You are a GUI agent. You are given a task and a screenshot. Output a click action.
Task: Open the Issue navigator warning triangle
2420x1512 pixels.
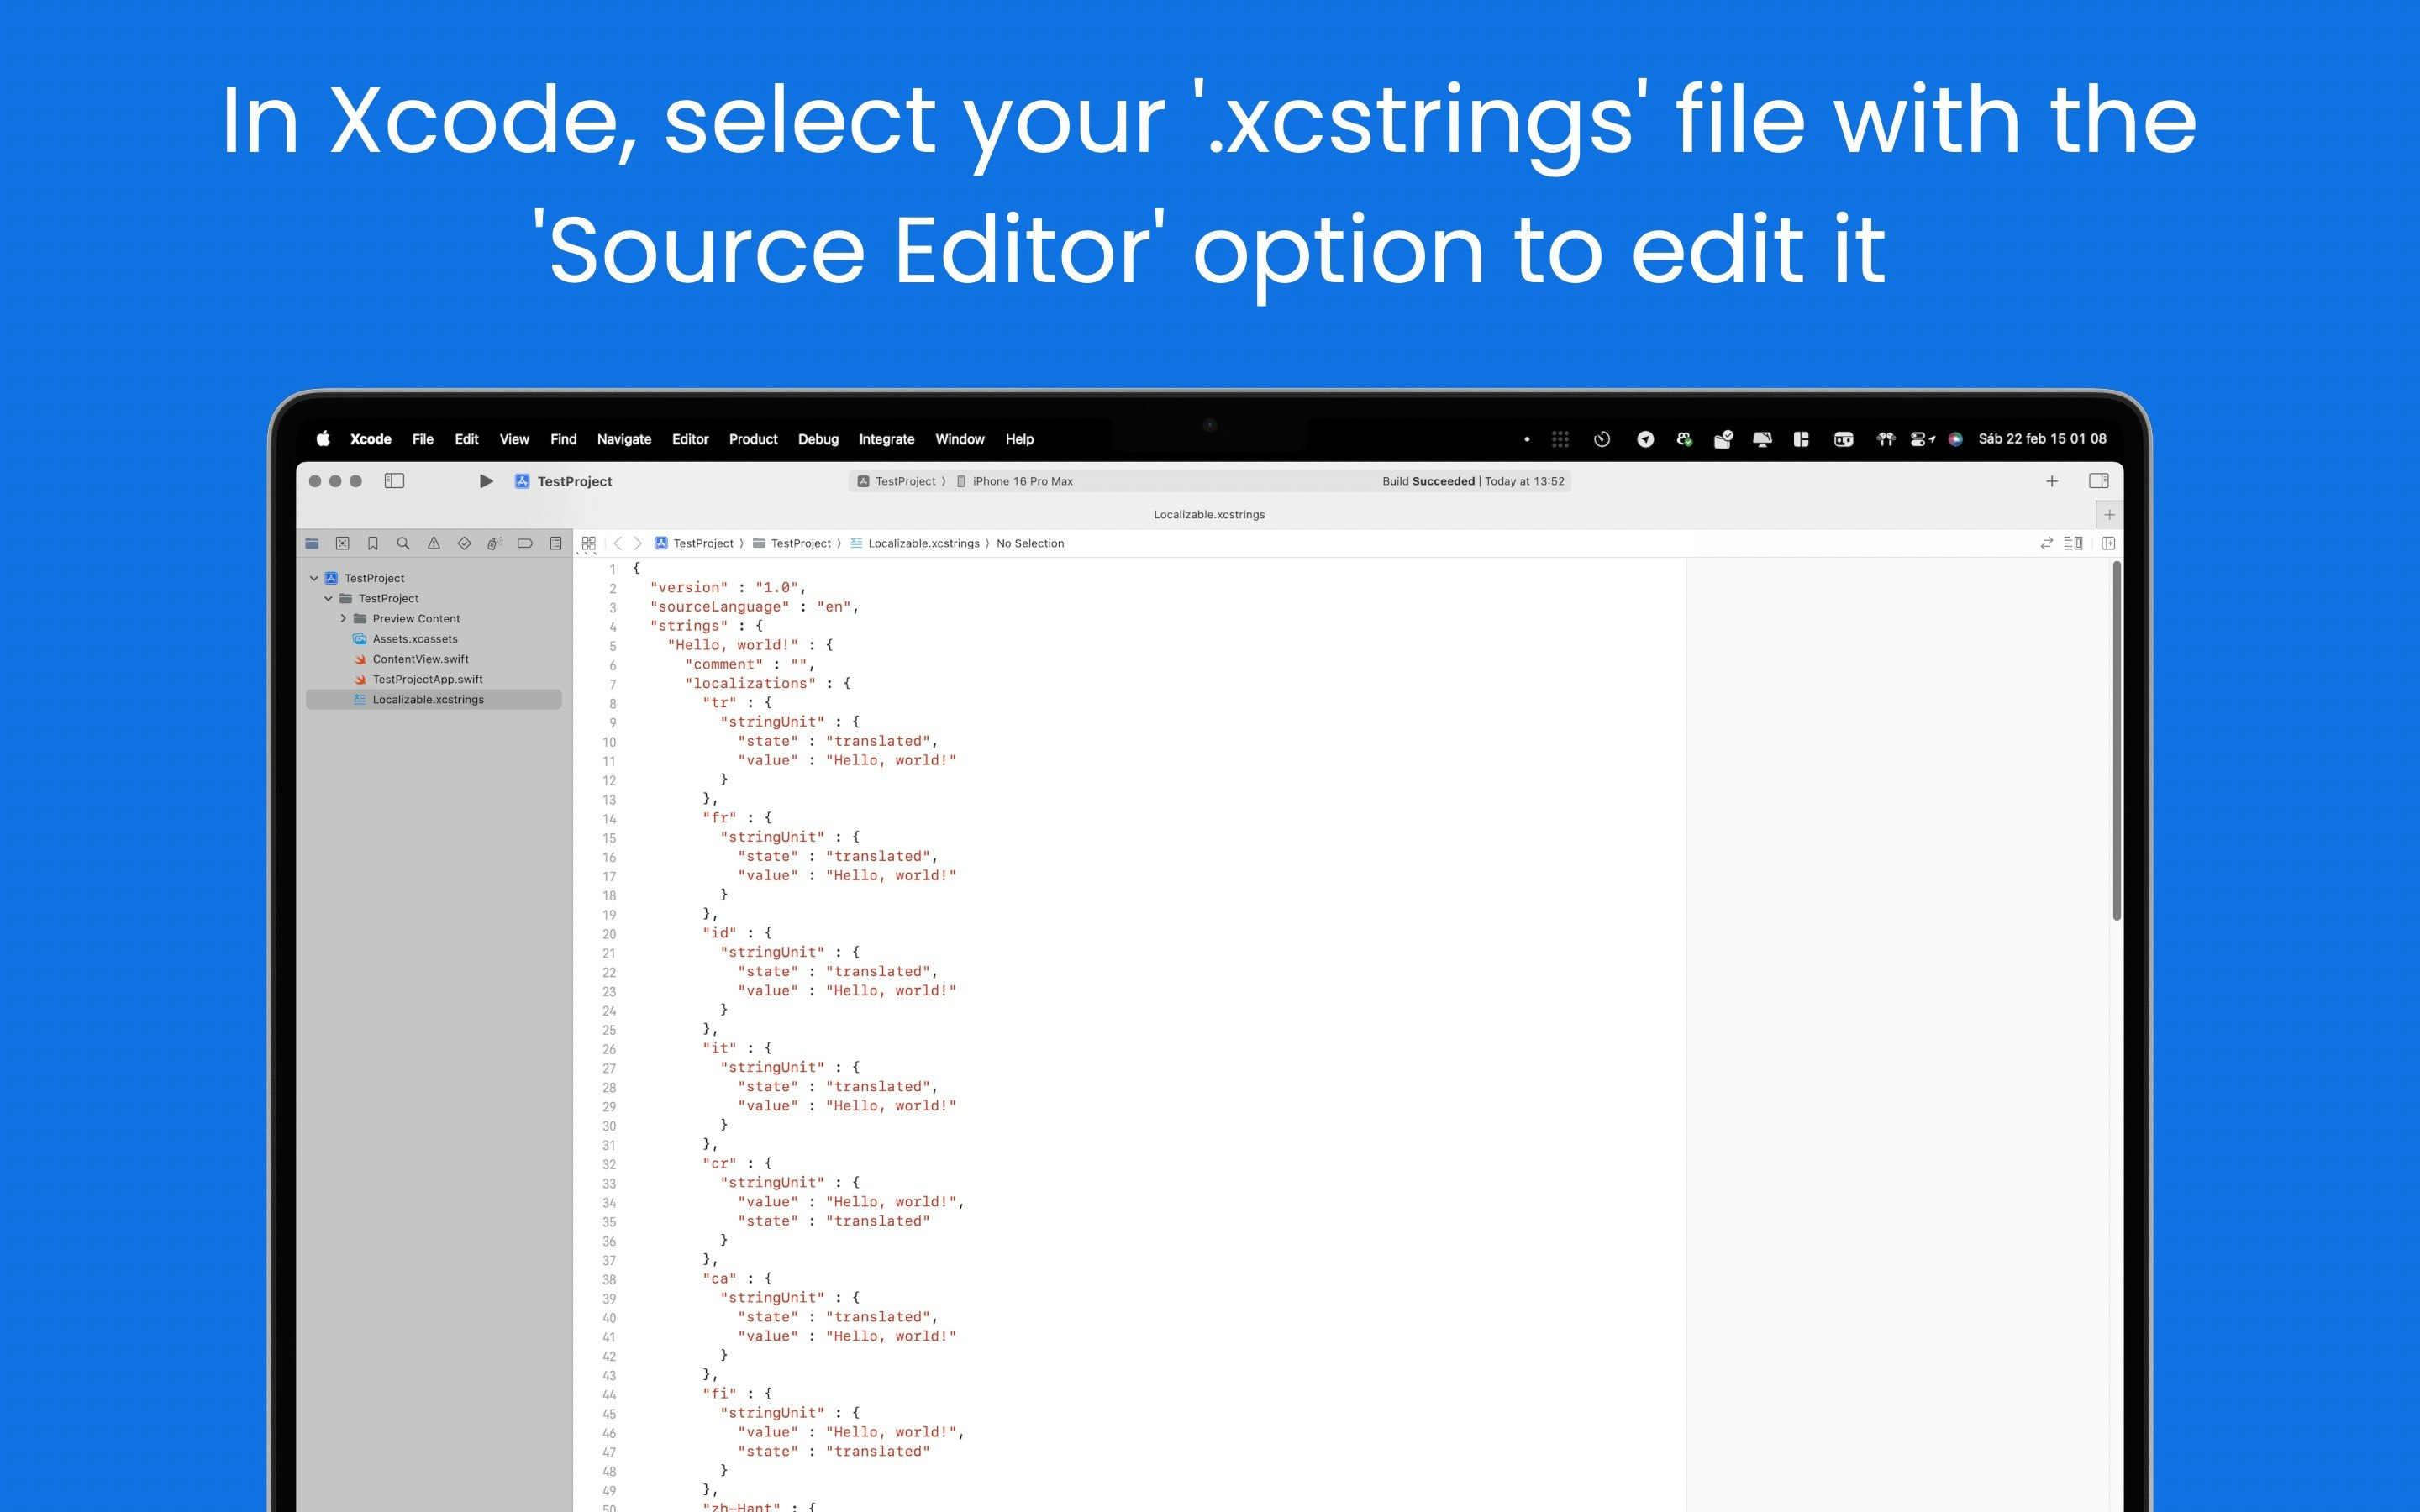click(x=433, y=543)
